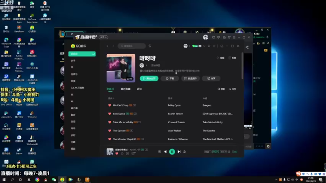Open MV icon beside We Can't Stop

[134, 105]
